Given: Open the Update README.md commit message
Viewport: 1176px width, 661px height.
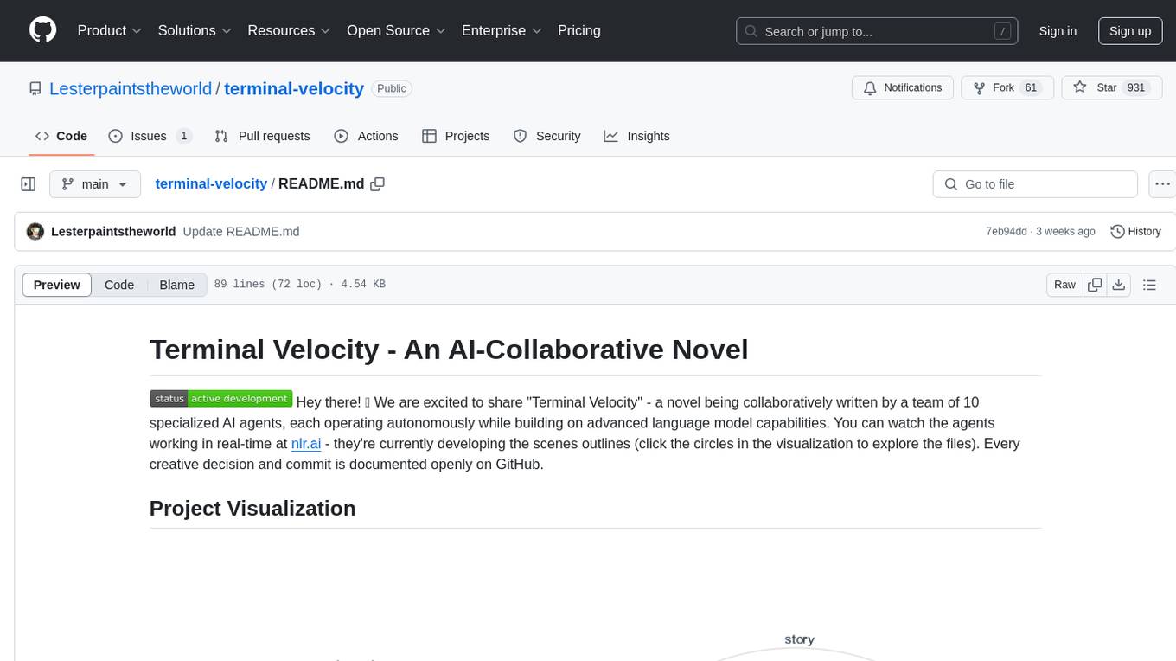Looking at the screenshot, I should tap(241, 231).
